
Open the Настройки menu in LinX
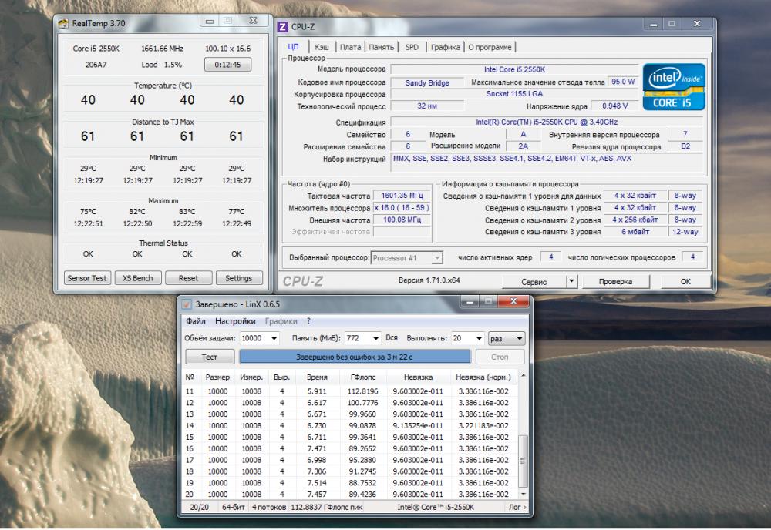click(235, 321)
